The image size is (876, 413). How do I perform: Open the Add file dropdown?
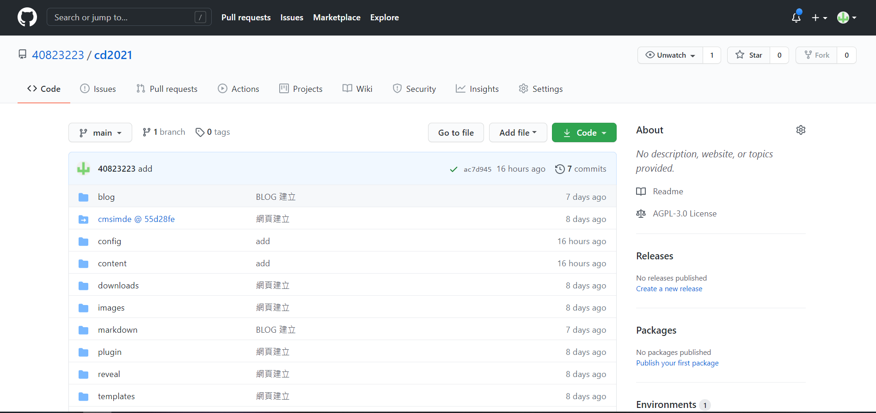point(518,132)
